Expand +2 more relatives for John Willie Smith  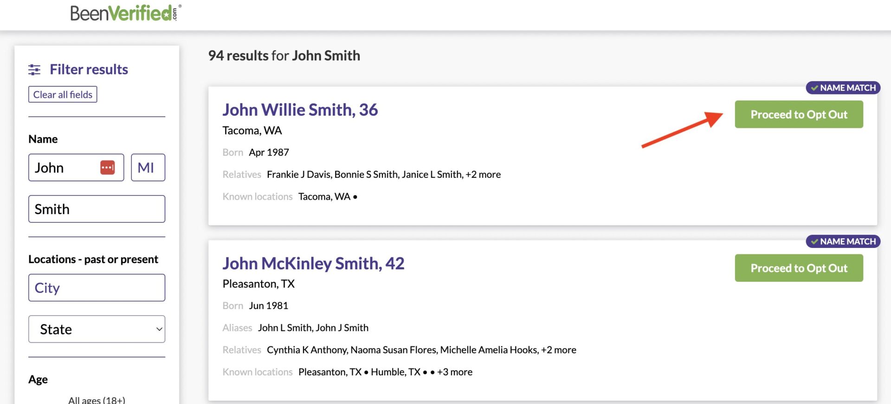(x=483, y=175)
